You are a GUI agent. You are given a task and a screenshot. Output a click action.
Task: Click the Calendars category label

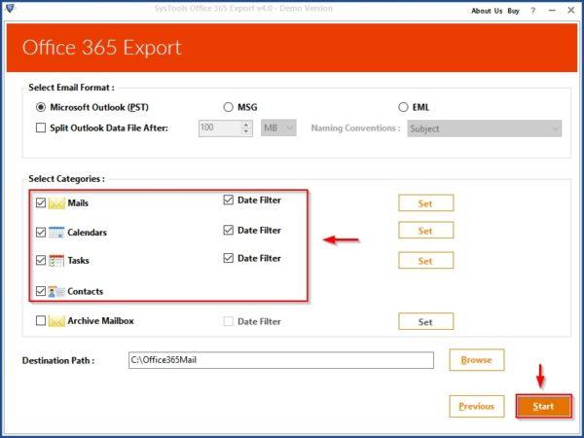(x=88, y=232)
